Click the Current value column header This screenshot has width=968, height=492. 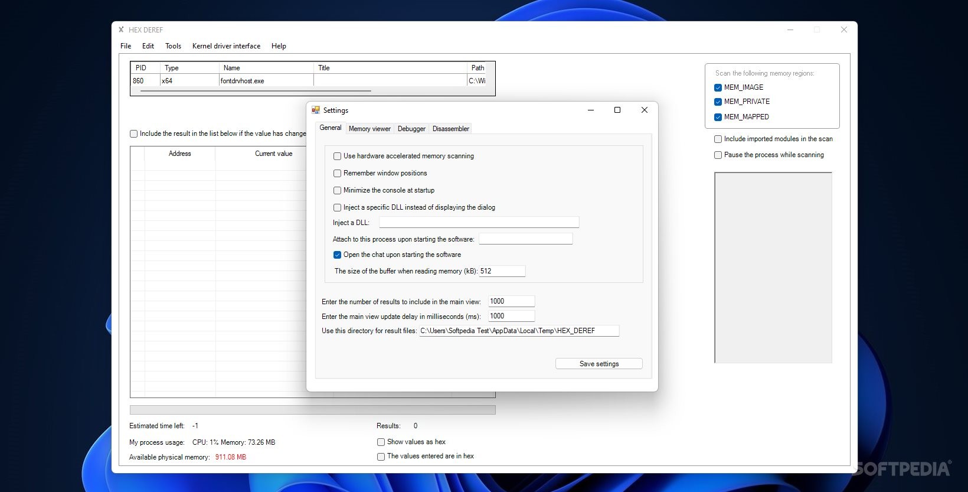tap(273, 154)
